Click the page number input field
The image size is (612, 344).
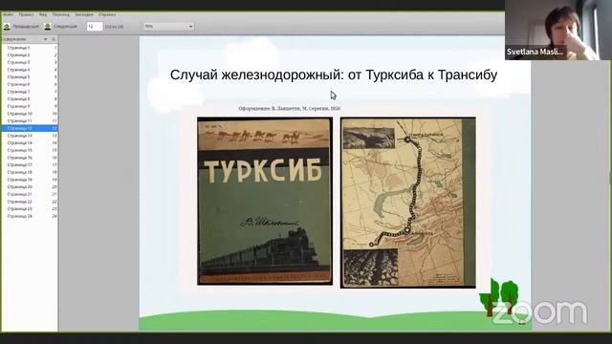pyautogui.click(x=95, y=27)
